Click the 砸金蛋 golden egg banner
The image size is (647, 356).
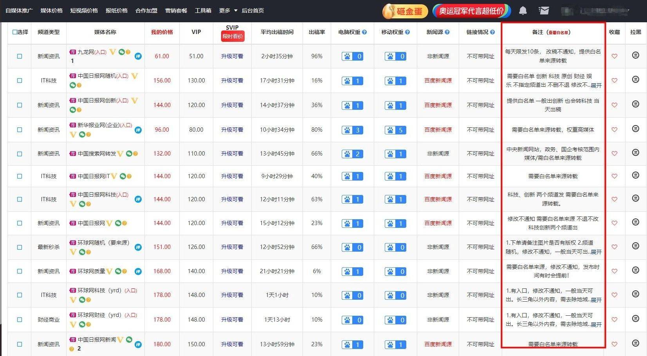tap(405, 11)
